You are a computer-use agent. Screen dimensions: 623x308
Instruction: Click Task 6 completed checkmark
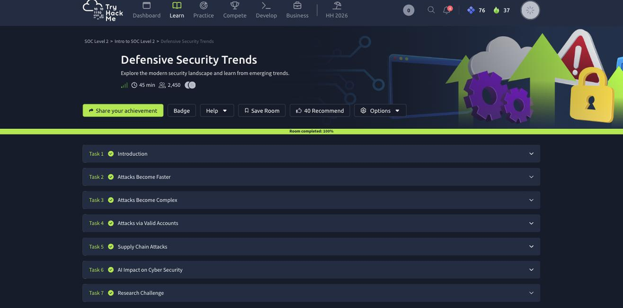pyautogui.click(x=111, y=270)
